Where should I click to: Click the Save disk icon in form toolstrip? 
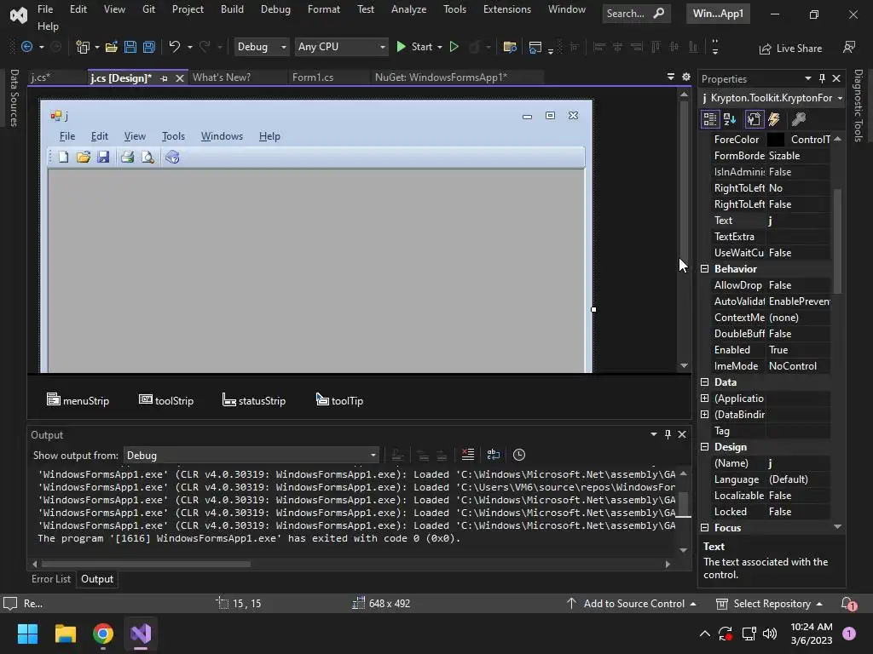(103, 158)
